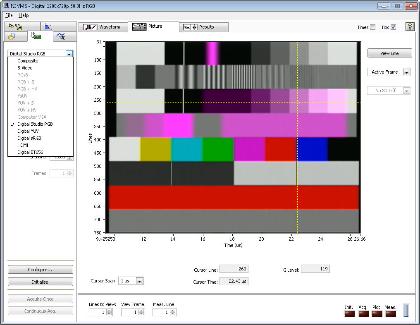Image resolution: width=420 pixels, height=325 pixels.
Task: Select the acquisition card tab icon
Action: coord(36,36)
